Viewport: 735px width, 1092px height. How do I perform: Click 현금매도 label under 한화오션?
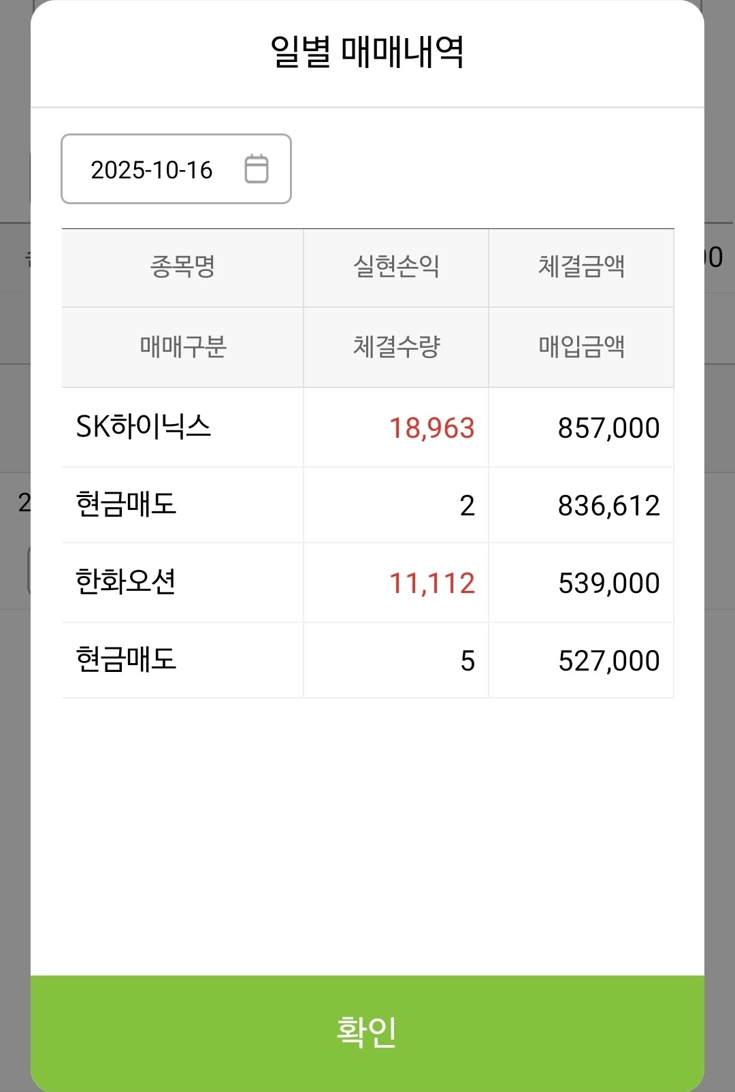pos(126,660)
